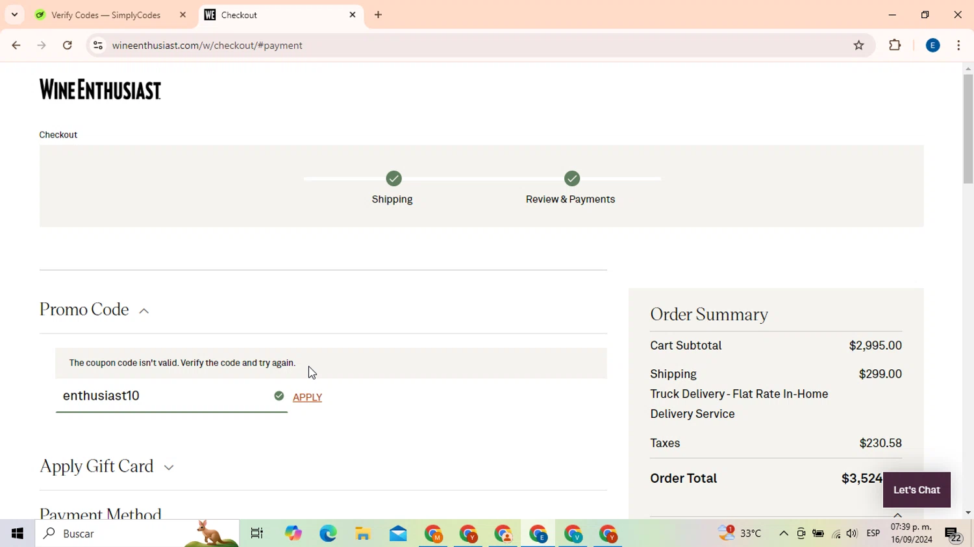Image resolution: width=974 pixels, height=547 pixels.
Task: Click the Truck Delivery shipping method text
Action: (x=739, y=404)
